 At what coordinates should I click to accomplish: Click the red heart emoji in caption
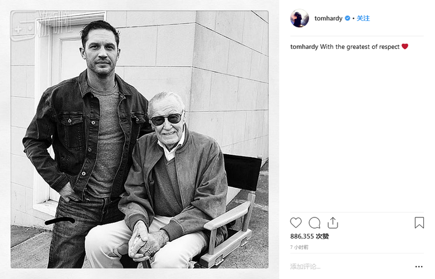405,47
